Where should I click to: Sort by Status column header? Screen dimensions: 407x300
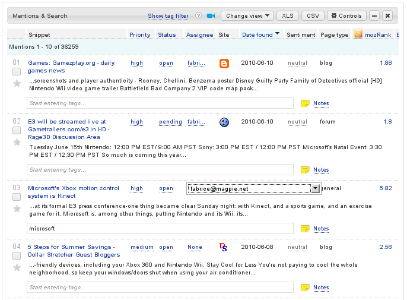[167, 35]
